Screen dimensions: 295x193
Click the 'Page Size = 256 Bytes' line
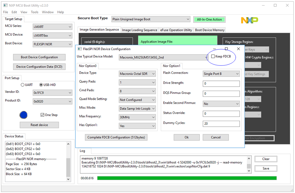tap(21, 164)
